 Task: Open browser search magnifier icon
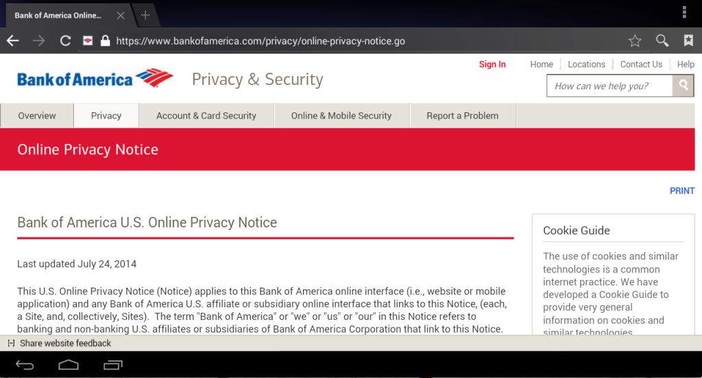pos(662,41)
